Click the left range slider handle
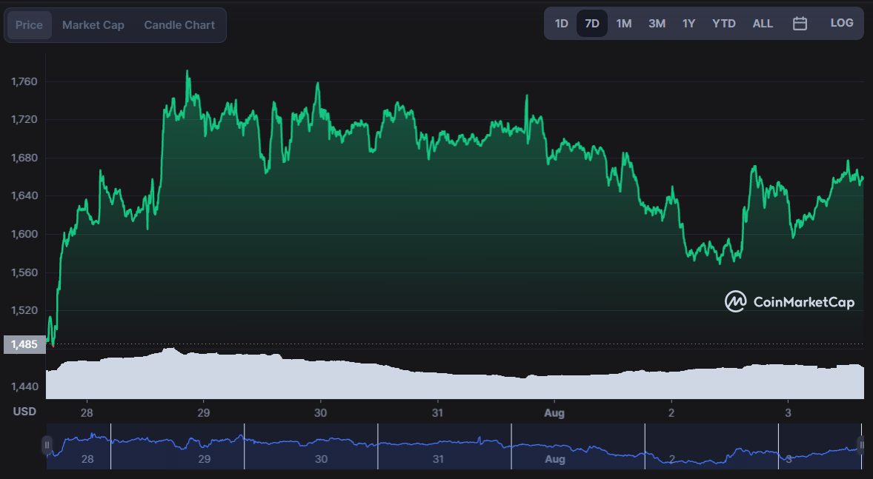 tap(47, 445)
